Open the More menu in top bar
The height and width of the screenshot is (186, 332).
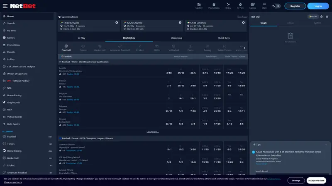[264, 6]
